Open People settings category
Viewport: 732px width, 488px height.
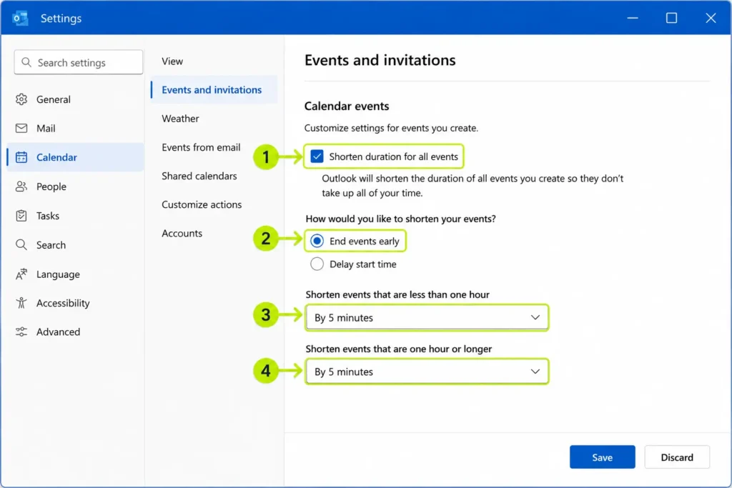(x=76, y=186)
